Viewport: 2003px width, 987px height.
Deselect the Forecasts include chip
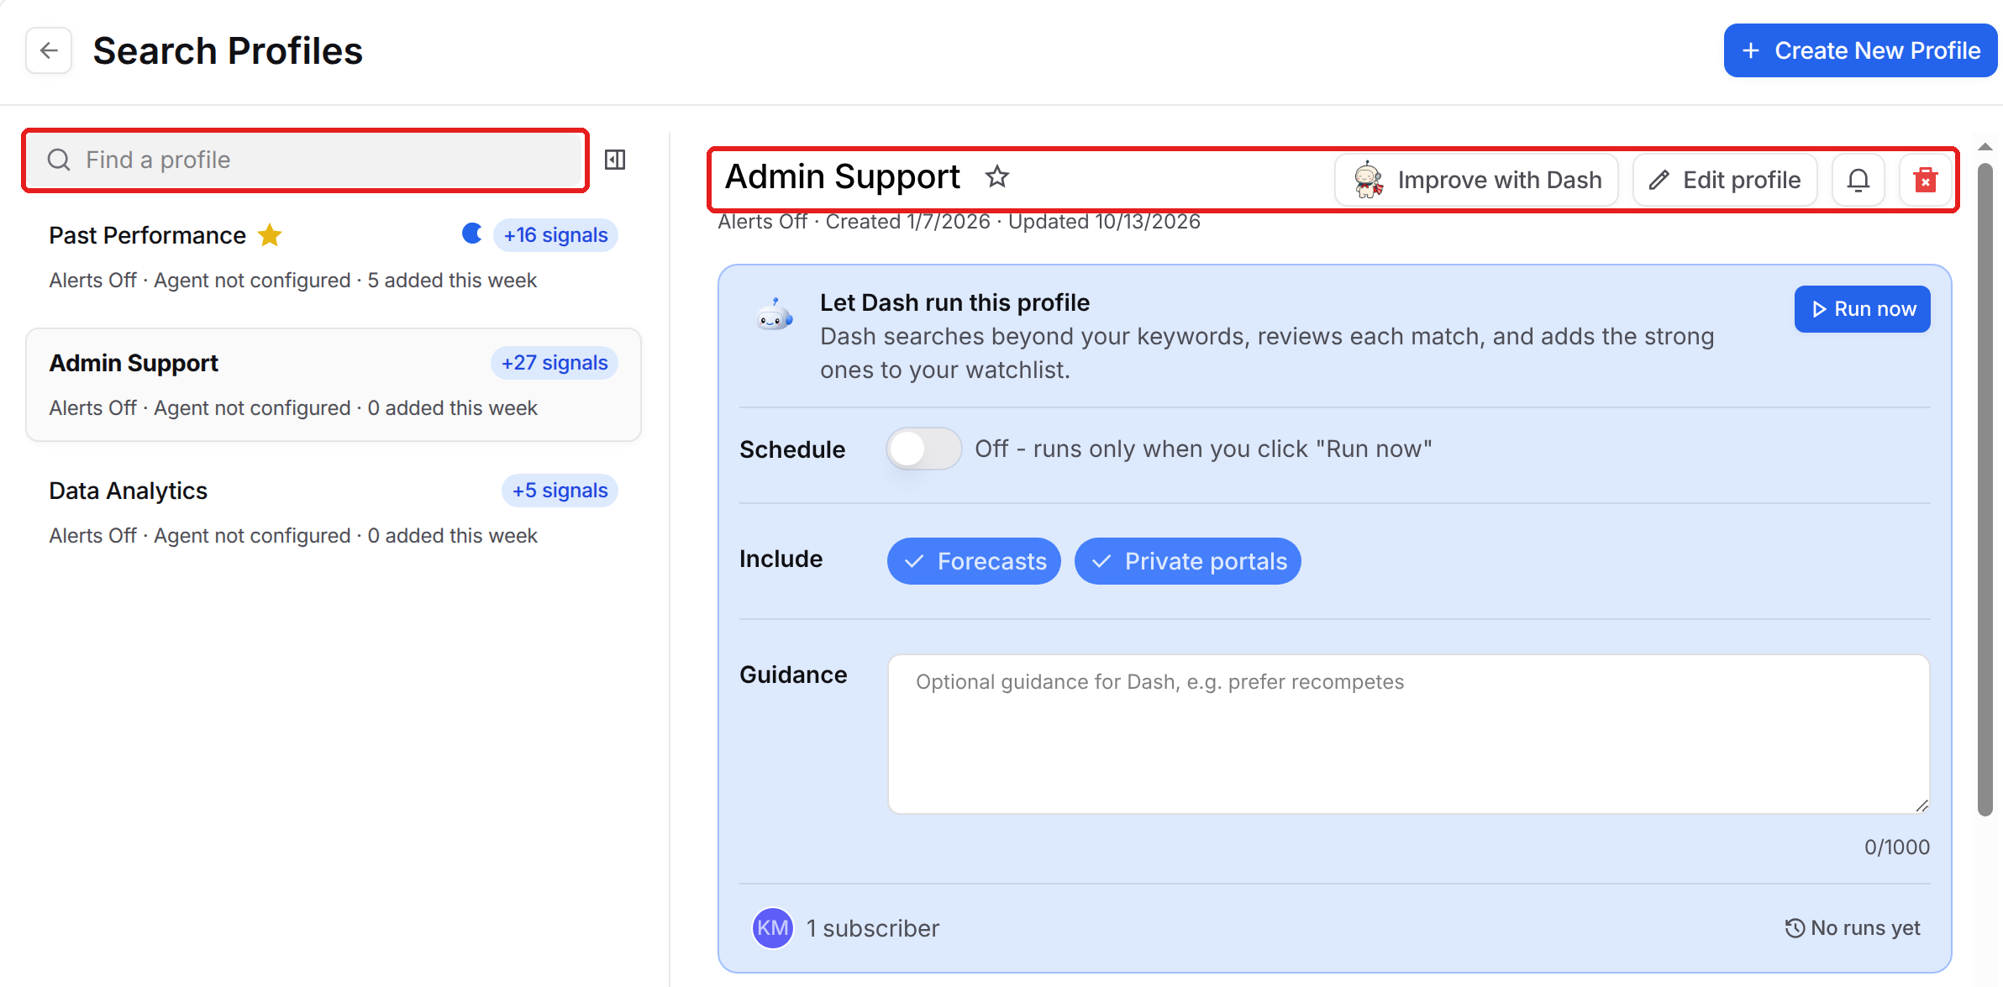coord(974,561)
